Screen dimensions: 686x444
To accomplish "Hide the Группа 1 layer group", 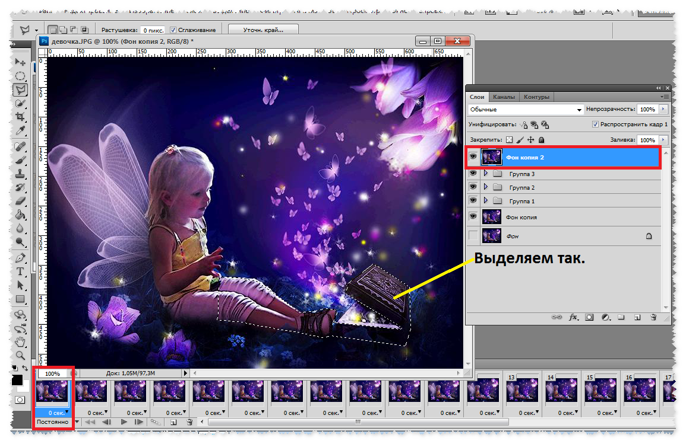I will tap(473, 200).
